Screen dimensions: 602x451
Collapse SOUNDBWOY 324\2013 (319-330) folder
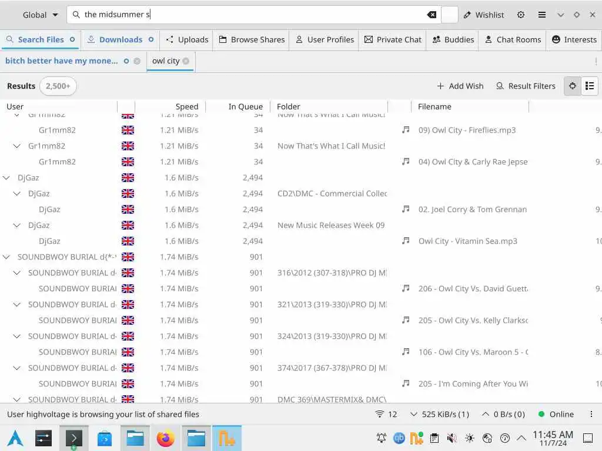point(16,336)
